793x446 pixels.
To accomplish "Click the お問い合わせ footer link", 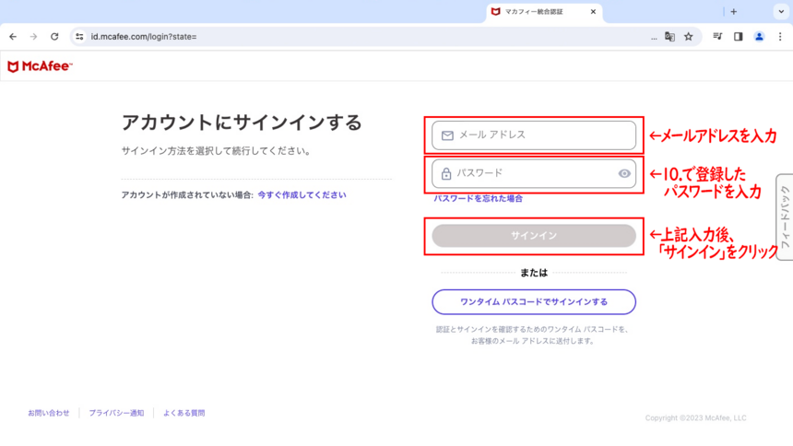I will tap(49, 413).
